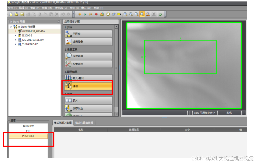Viewport: 256px width, 163px height.
Task: Select PROFINET in communication list
Action: pos(28,136)
